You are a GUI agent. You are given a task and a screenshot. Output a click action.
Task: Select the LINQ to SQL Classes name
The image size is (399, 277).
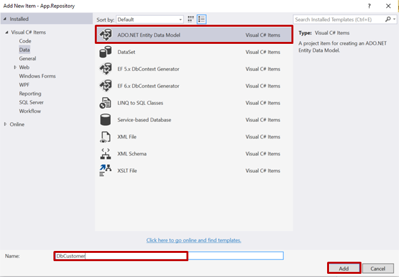140,103
